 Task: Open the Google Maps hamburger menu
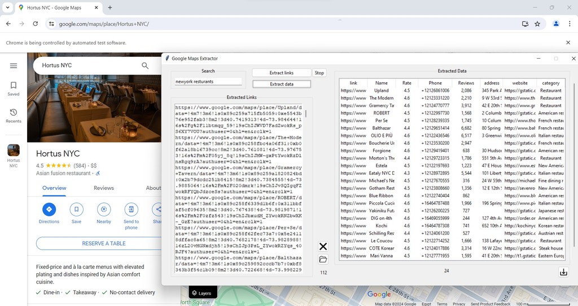14,65
